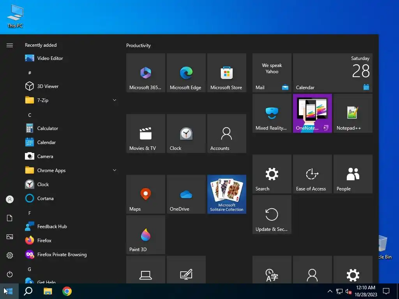Click the Productivity group heading

tap(138, 46)
